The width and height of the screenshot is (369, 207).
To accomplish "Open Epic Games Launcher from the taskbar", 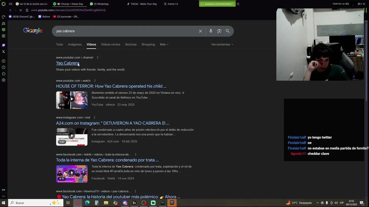I will pyautogui.click(x=172, y=203).
